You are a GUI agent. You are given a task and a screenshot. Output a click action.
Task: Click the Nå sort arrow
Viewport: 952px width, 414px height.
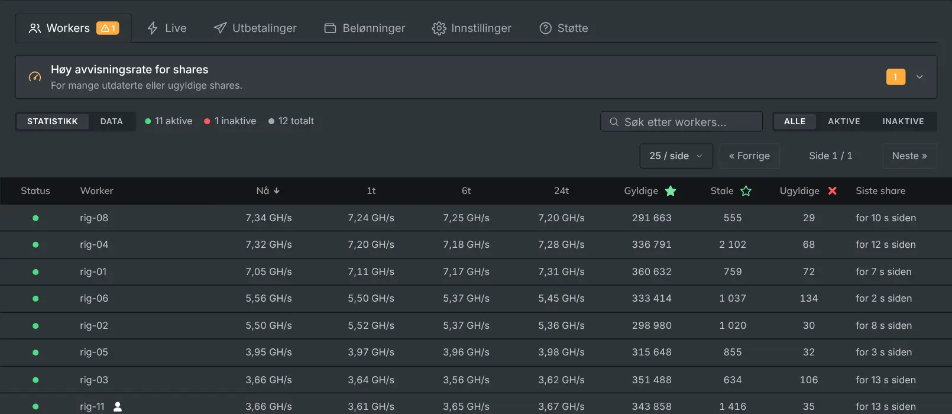click(277, 191)
